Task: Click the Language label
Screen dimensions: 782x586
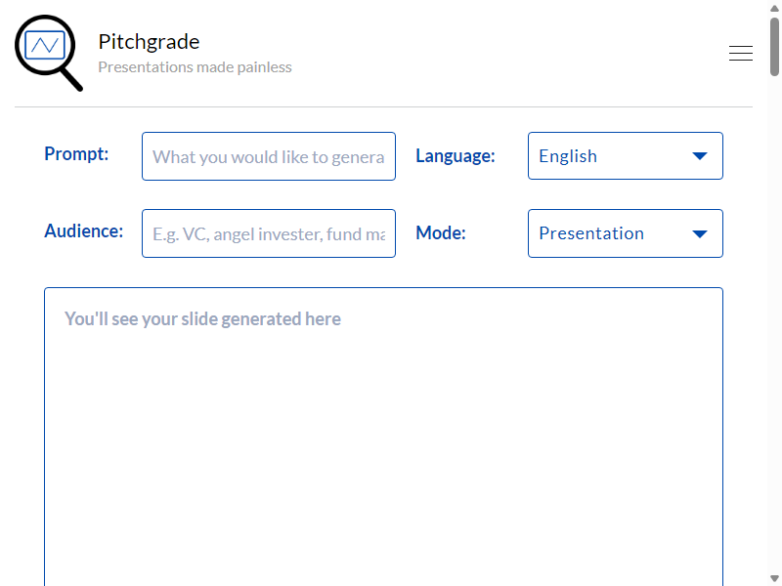Action: pos(456,156)
